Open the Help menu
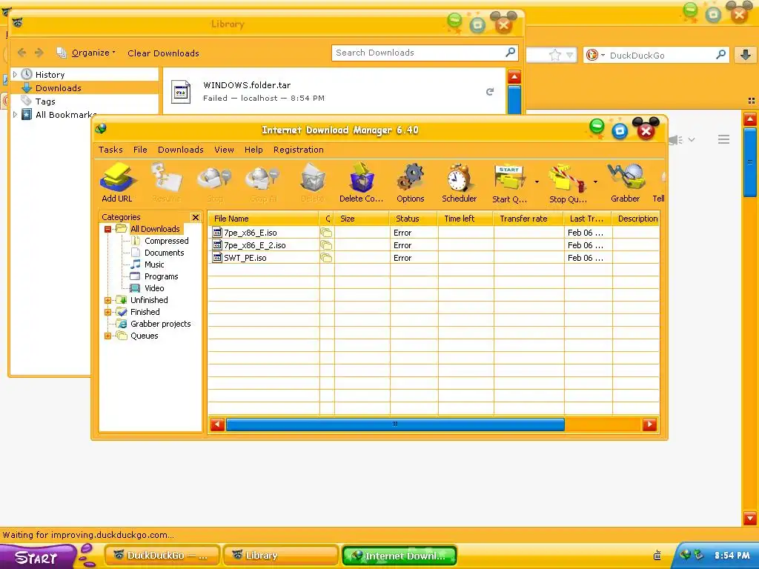Screen dimensions: 759x569 pos(253,150)
